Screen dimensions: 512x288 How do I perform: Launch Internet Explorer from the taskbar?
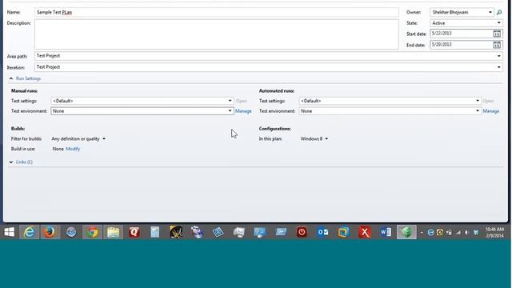pos(30,232)
